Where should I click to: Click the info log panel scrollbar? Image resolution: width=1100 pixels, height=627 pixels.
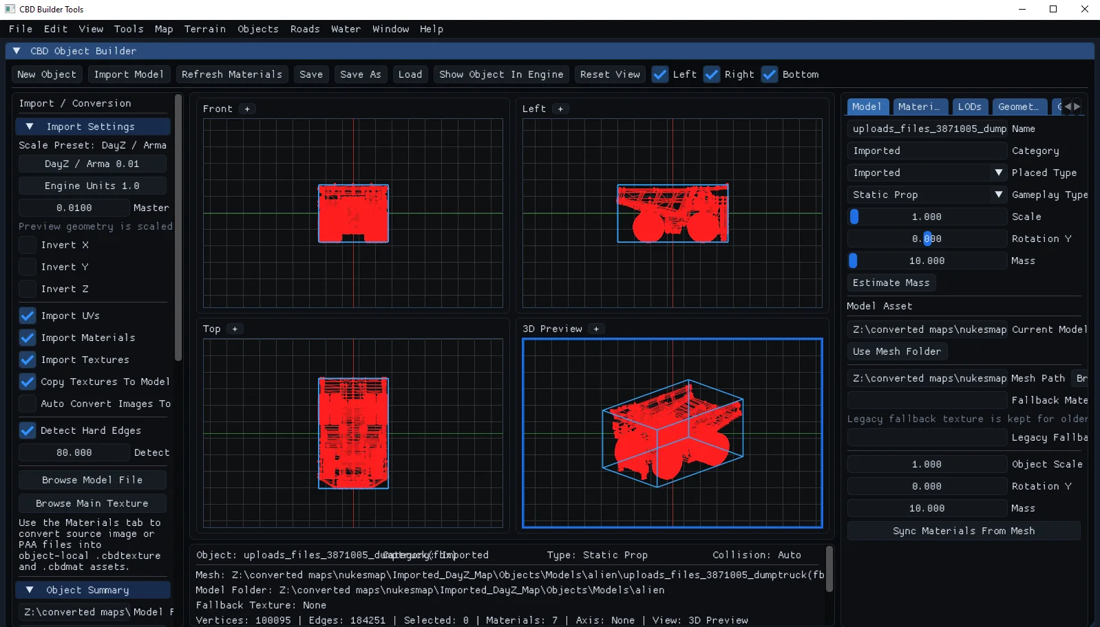coord(829,569)
